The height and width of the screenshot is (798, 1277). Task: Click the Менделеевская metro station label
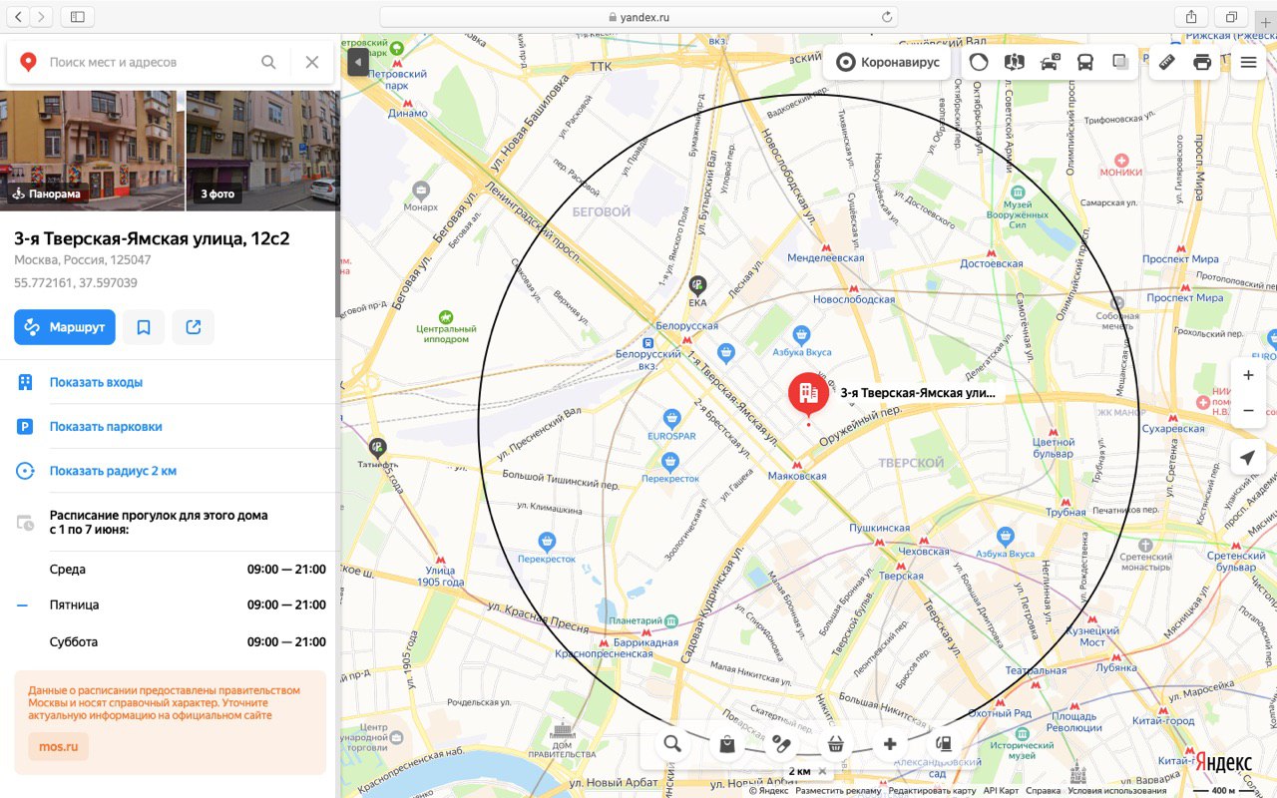[x=826, y=257]
